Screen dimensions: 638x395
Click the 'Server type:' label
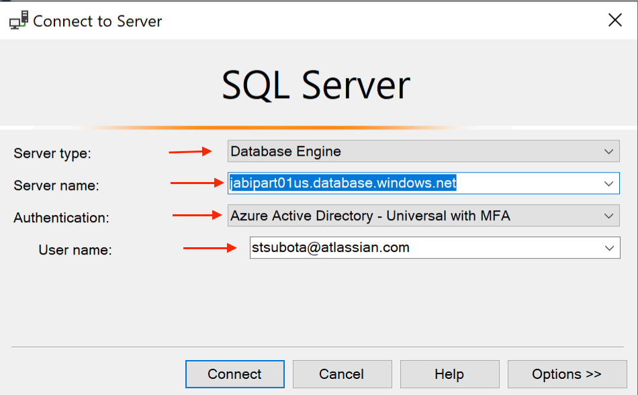pos(52,153)
